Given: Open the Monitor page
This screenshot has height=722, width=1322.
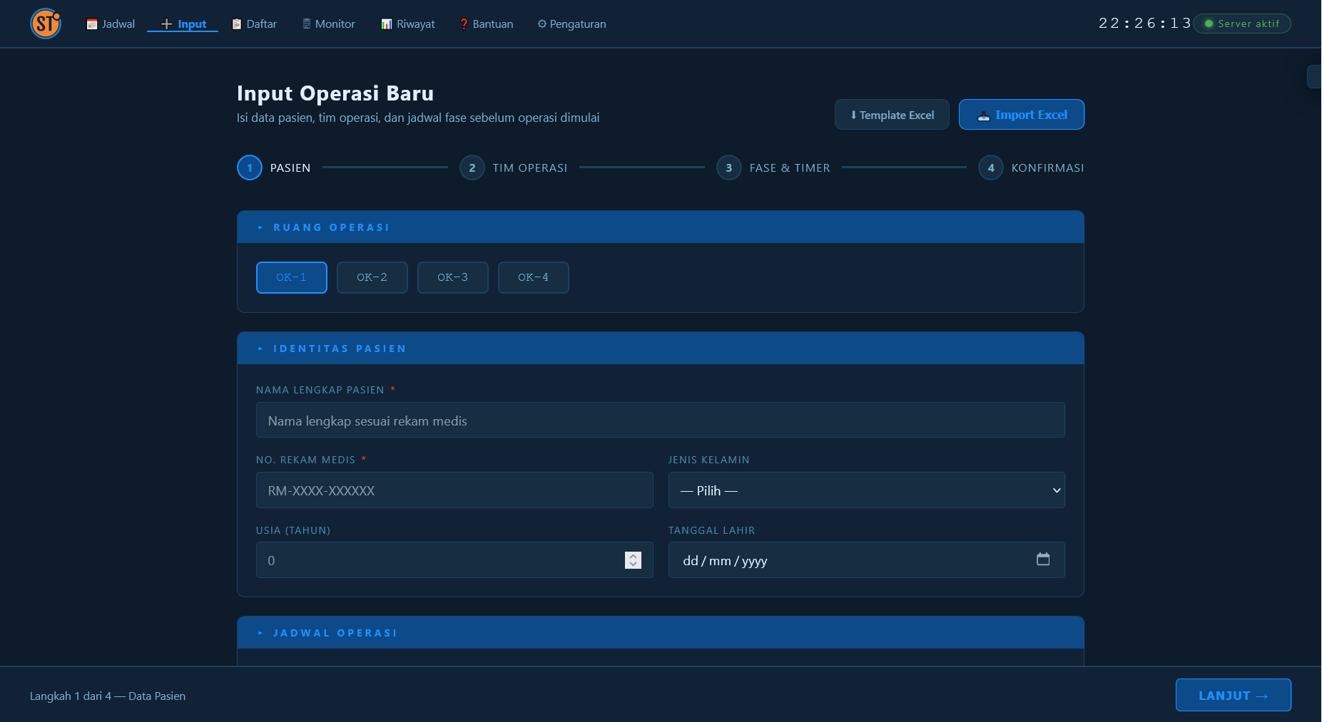Looking at the screenshot, I should click(x=328, y=24).
